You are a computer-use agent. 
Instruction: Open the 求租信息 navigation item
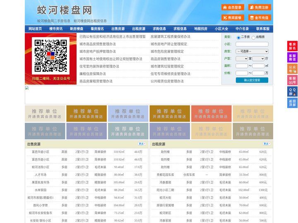[x=180, y=29]
